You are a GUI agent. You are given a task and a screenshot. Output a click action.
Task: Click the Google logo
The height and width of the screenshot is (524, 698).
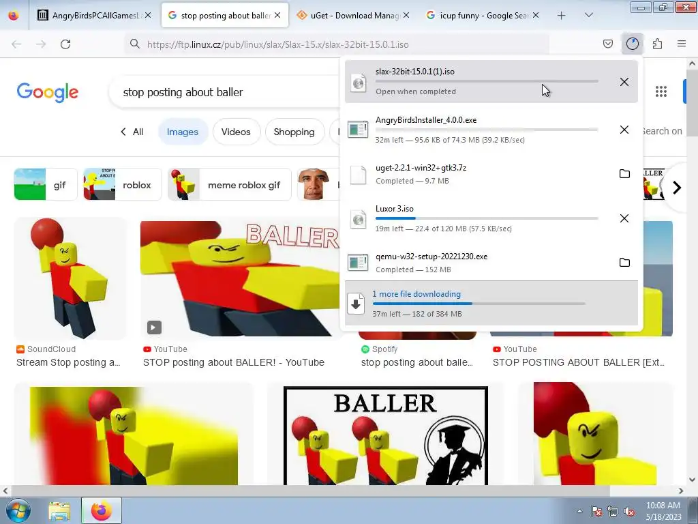click(x=48, y=92)
